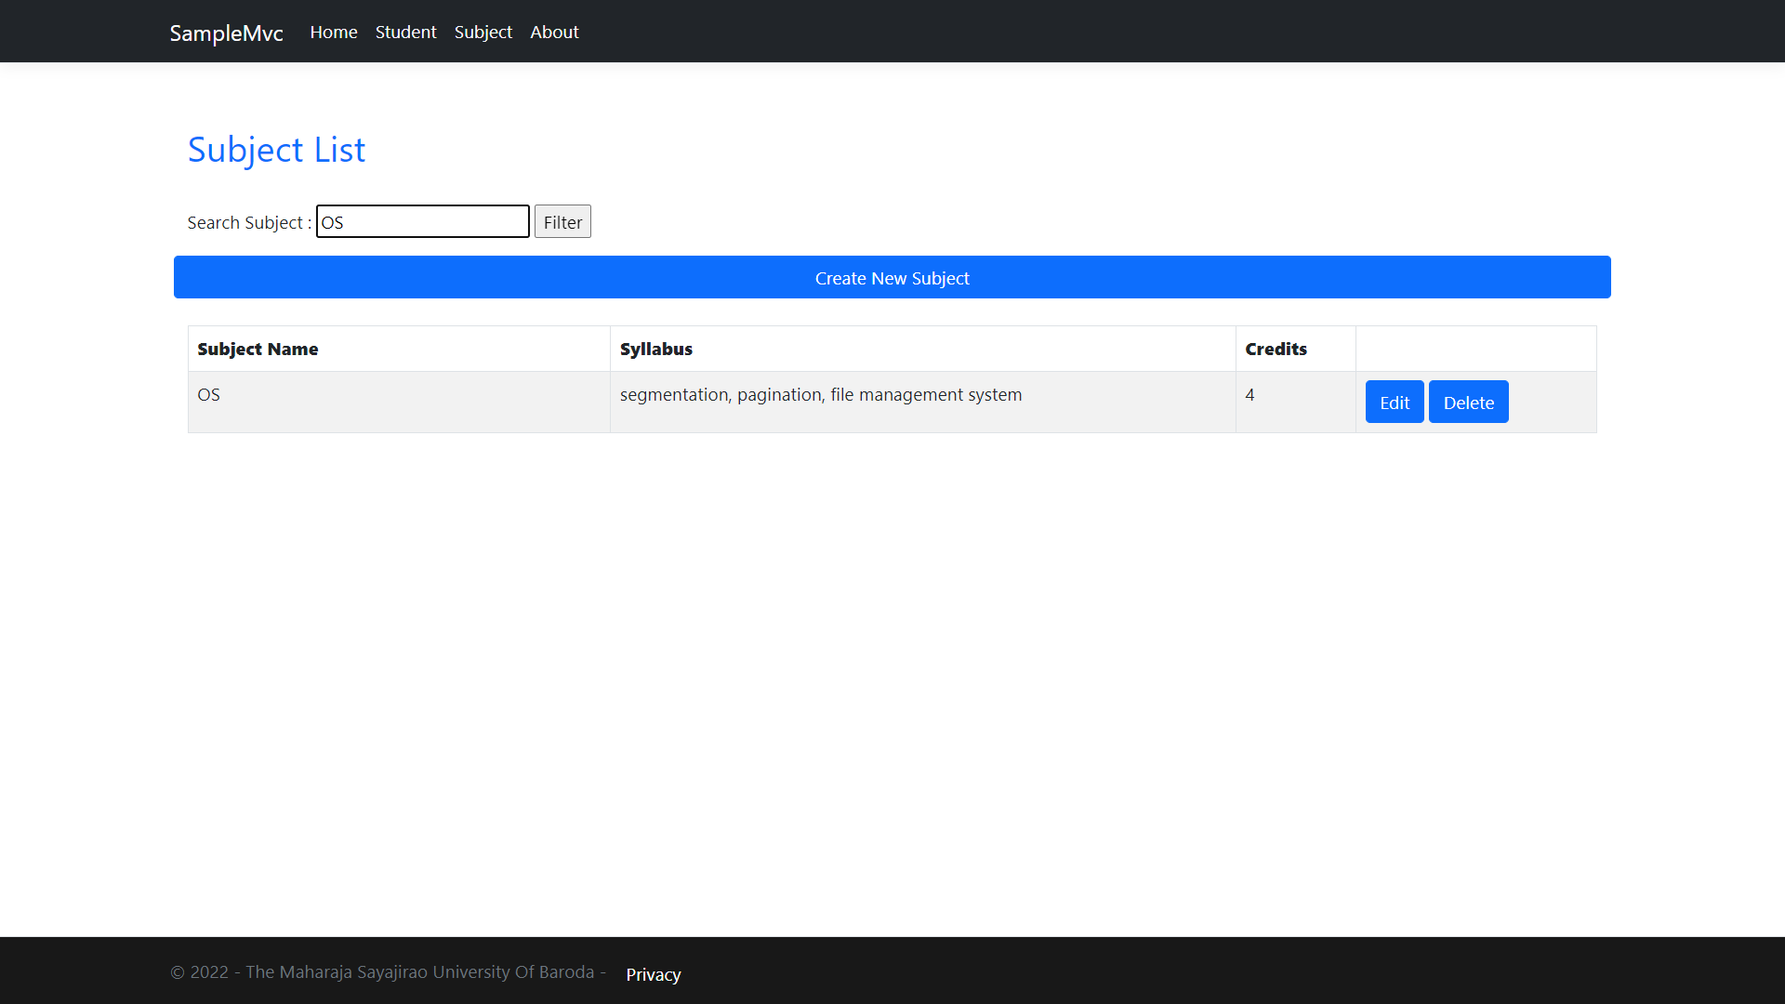Click Create New Subject button
Viewport: 1785px width, 1004px height.
[x=892, y=277]
